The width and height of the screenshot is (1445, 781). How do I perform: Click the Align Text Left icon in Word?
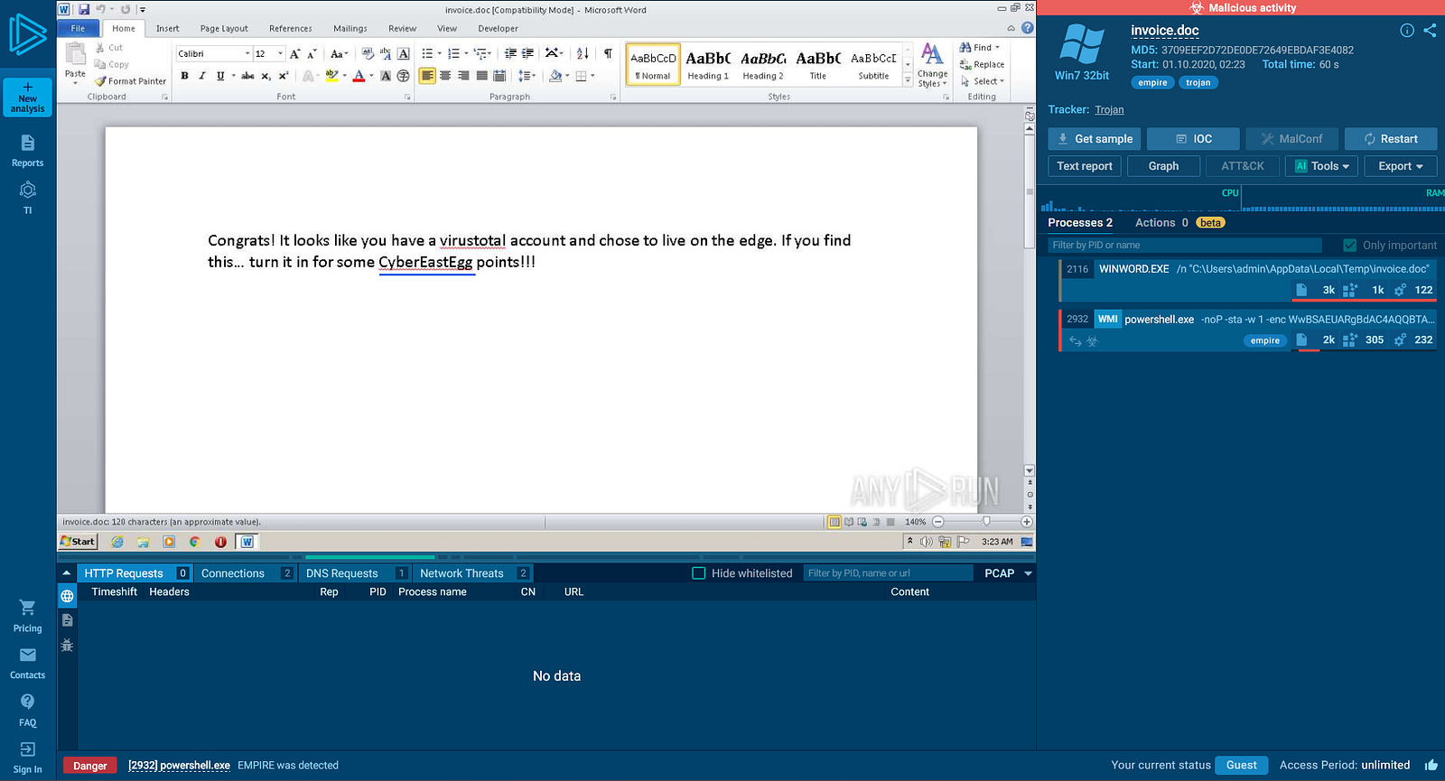coord(427,76)
